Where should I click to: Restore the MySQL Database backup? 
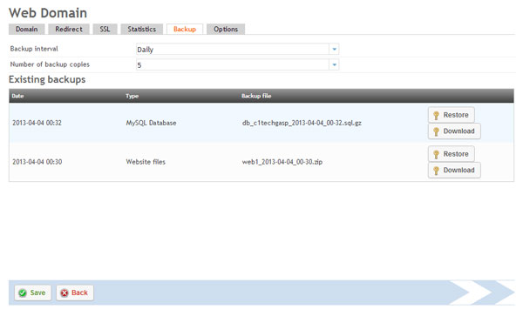point(452,115)
